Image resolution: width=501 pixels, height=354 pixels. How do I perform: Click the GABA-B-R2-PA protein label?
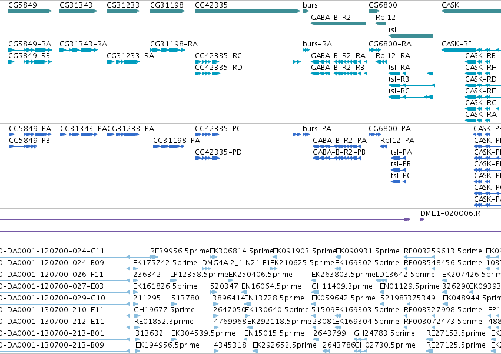[340, 141]
